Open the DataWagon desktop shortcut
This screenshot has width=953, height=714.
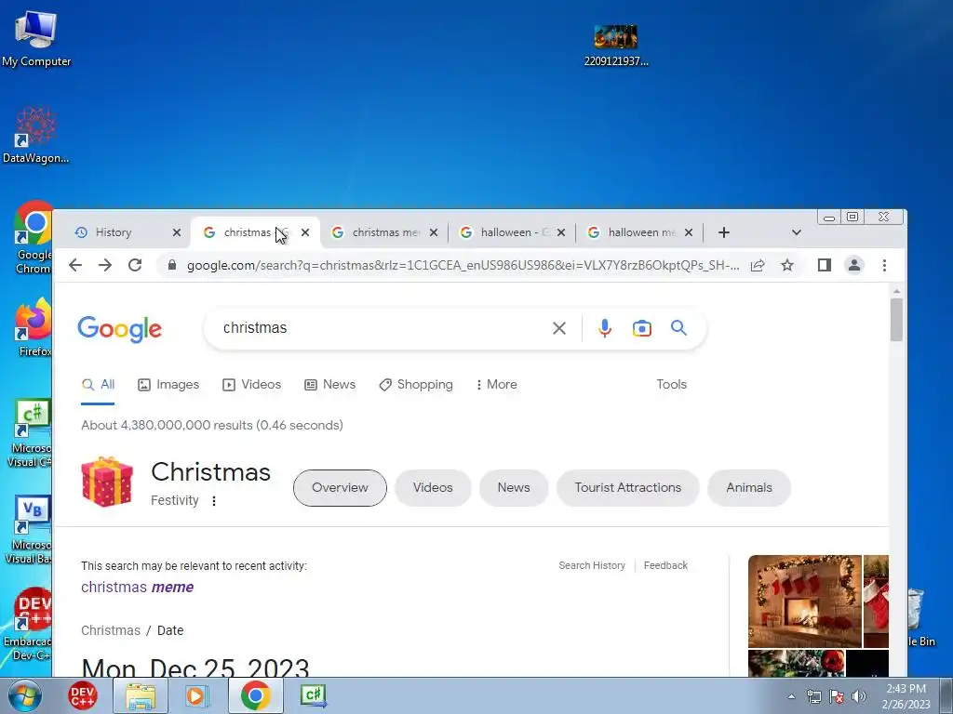tap(36, 135)
